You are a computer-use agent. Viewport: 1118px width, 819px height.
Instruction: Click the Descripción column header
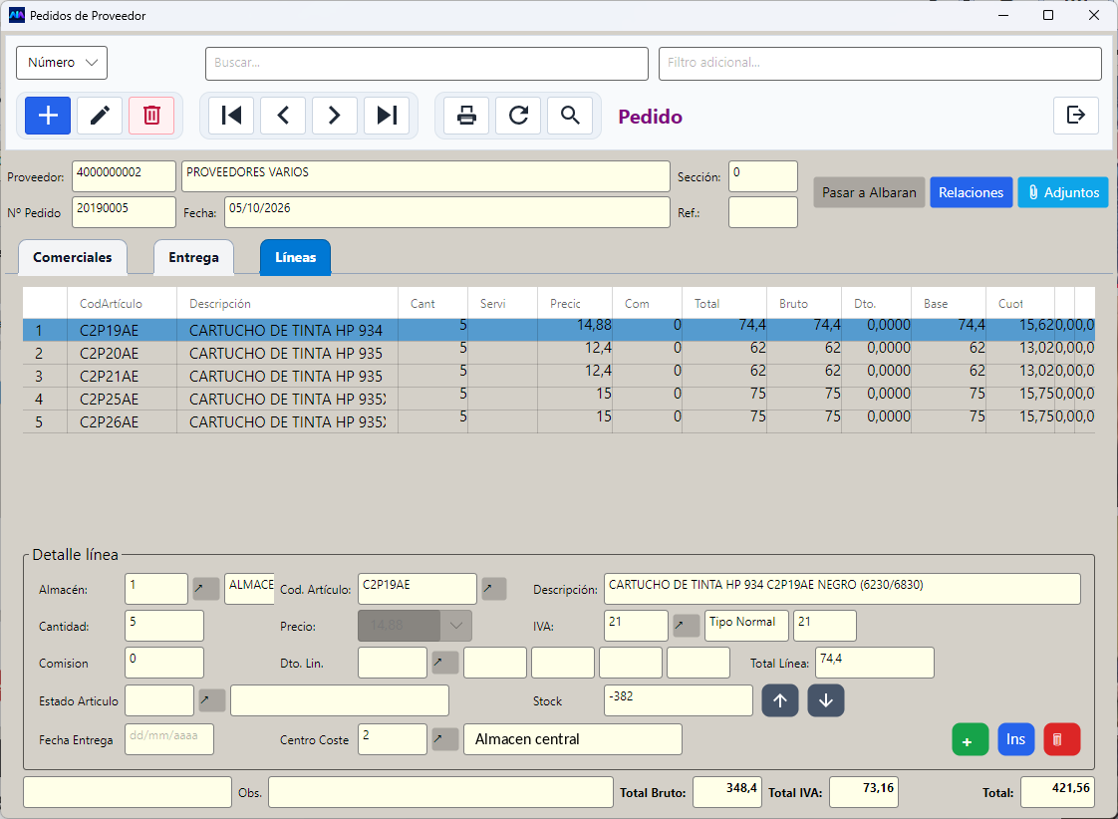click(x=287, y=303)
